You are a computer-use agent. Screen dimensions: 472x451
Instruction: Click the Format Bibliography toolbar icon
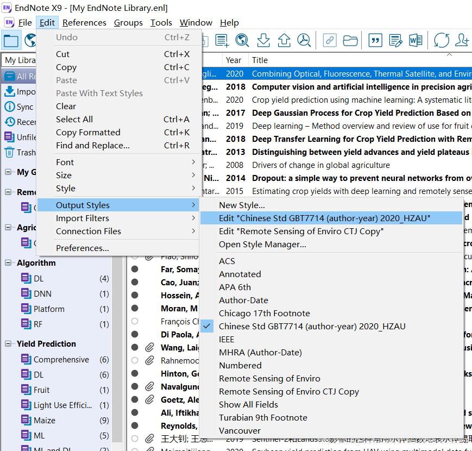(x=395, y=40)
